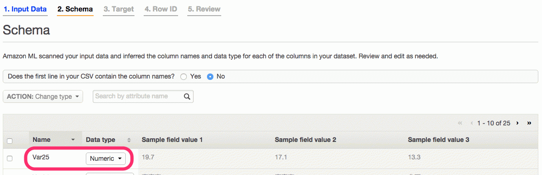Open Var25 Numeric data type dropdown

(106, 159)
